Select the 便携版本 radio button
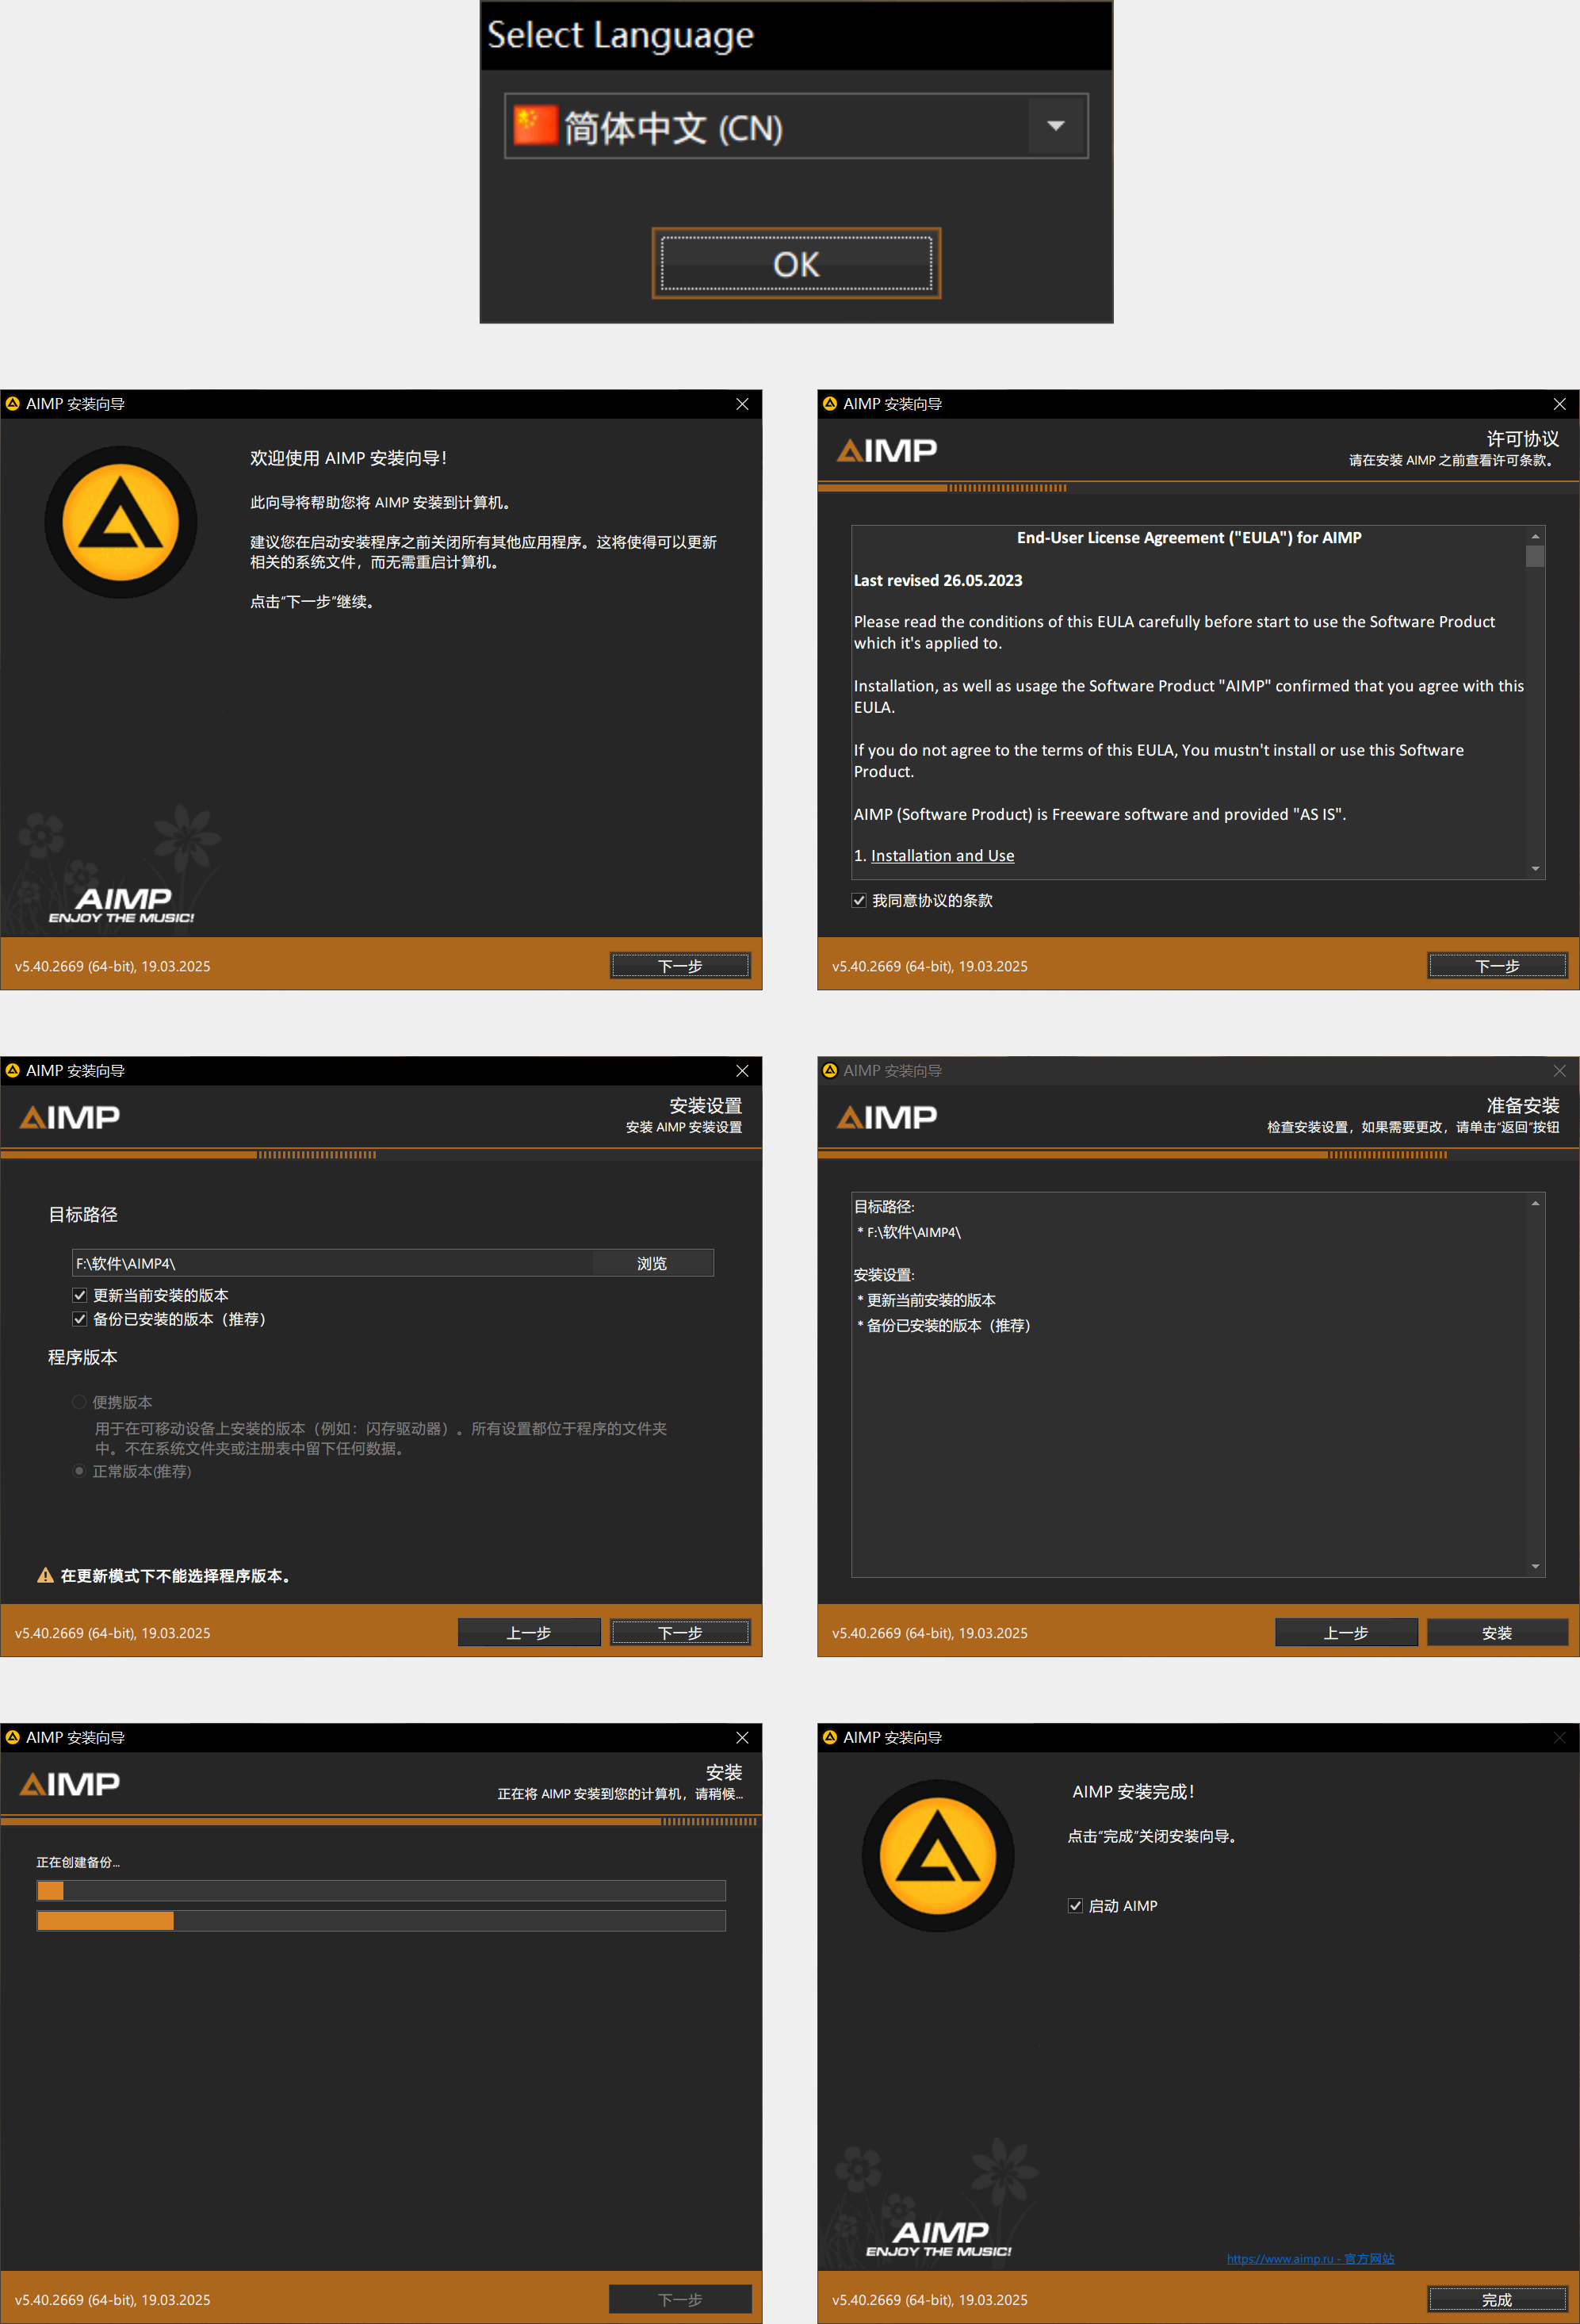The width and height of the screenshot is (1580, 2324). 79,1402
